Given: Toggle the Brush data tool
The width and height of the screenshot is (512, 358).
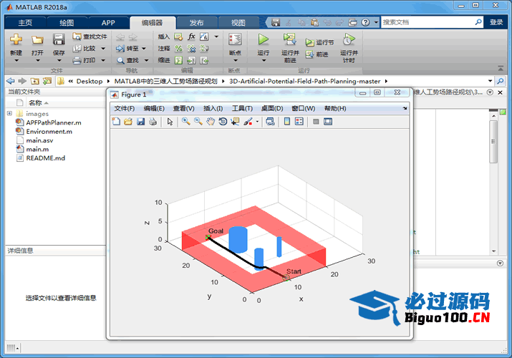Looking at the screenshot, I should point(248,122).
